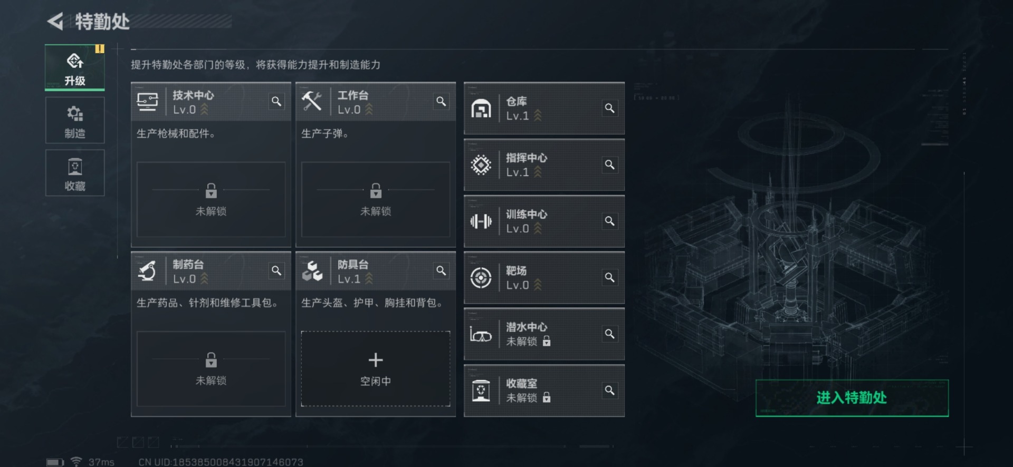Inspect 指挥中心 using its magnifier icon
The image size is (1013, 467).
609,164
